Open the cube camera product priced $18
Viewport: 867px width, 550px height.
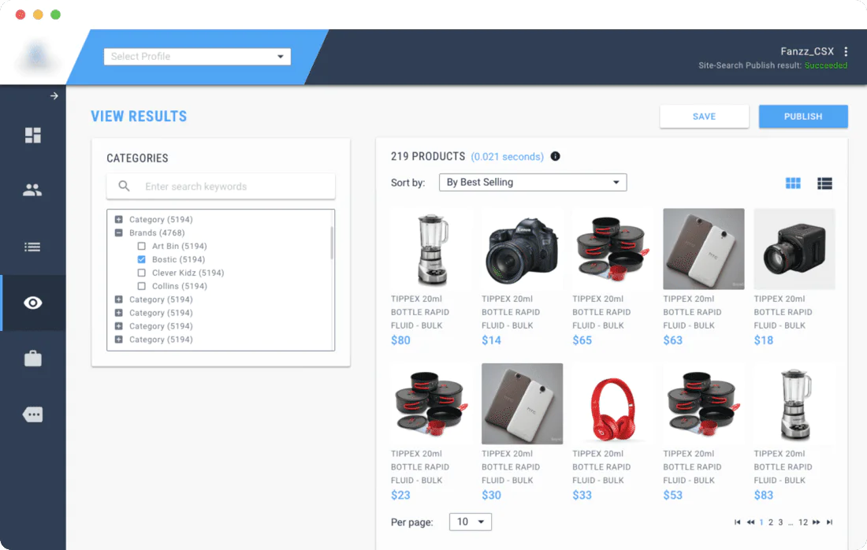(794, 249)
